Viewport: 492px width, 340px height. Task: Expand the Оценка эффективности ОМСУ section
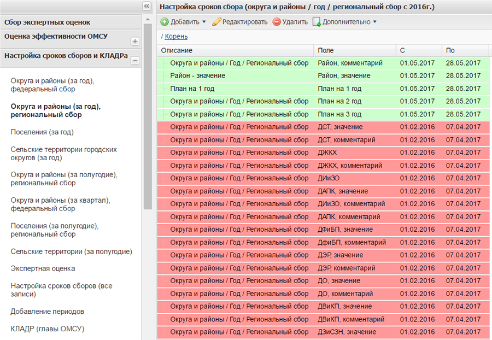tap(135, 42)
